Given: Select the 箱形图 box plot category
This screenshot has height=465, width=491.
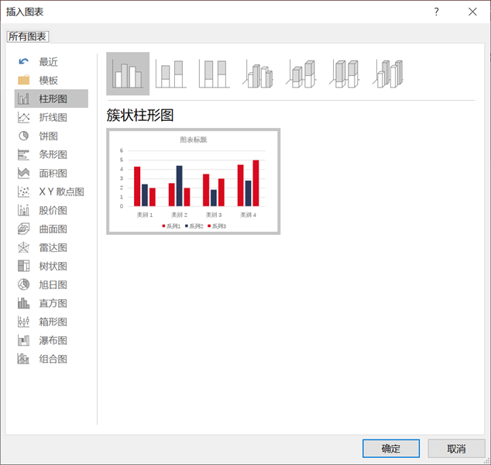Looking at the screenshot, I should point(51,322).
